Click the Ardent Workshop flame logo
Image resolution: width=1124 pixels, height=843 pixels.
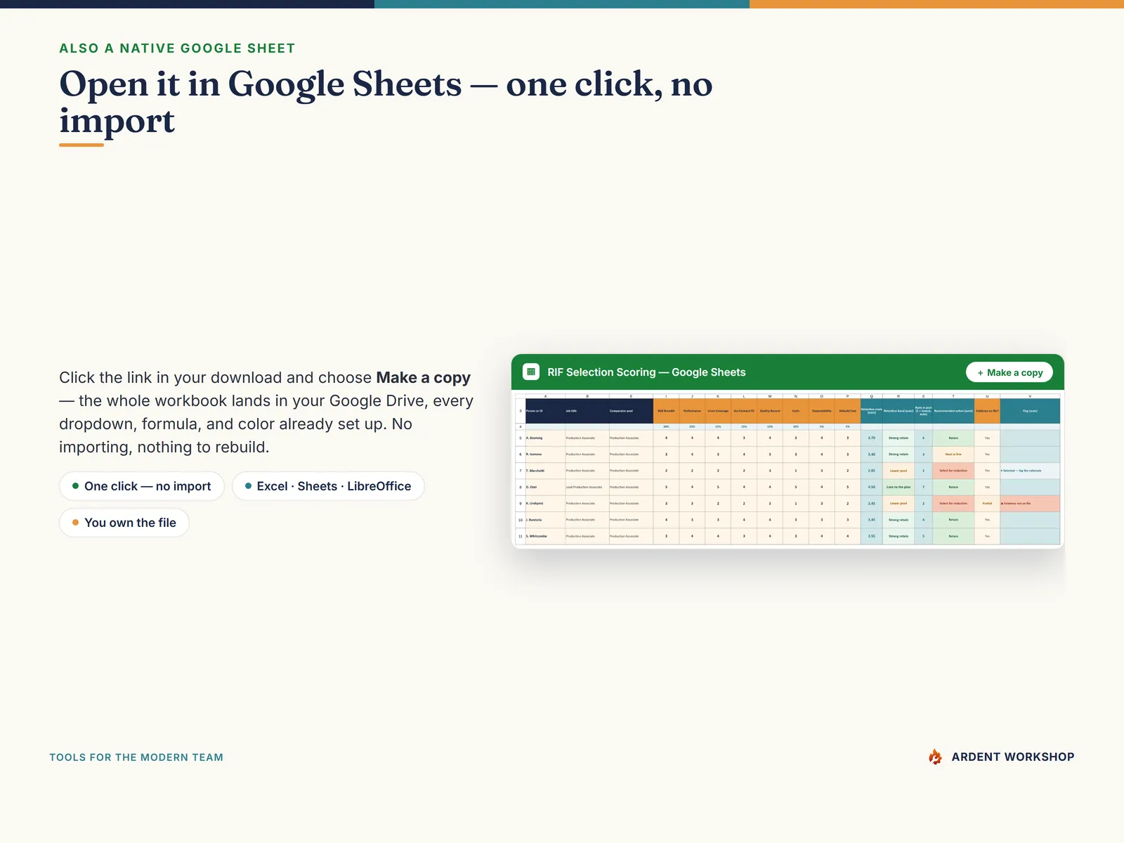pos(935,757)
